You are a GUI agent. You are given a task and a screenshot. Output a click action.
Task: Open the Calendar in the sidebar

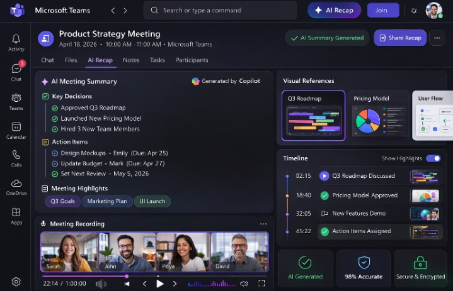click(x=16, y=129)
